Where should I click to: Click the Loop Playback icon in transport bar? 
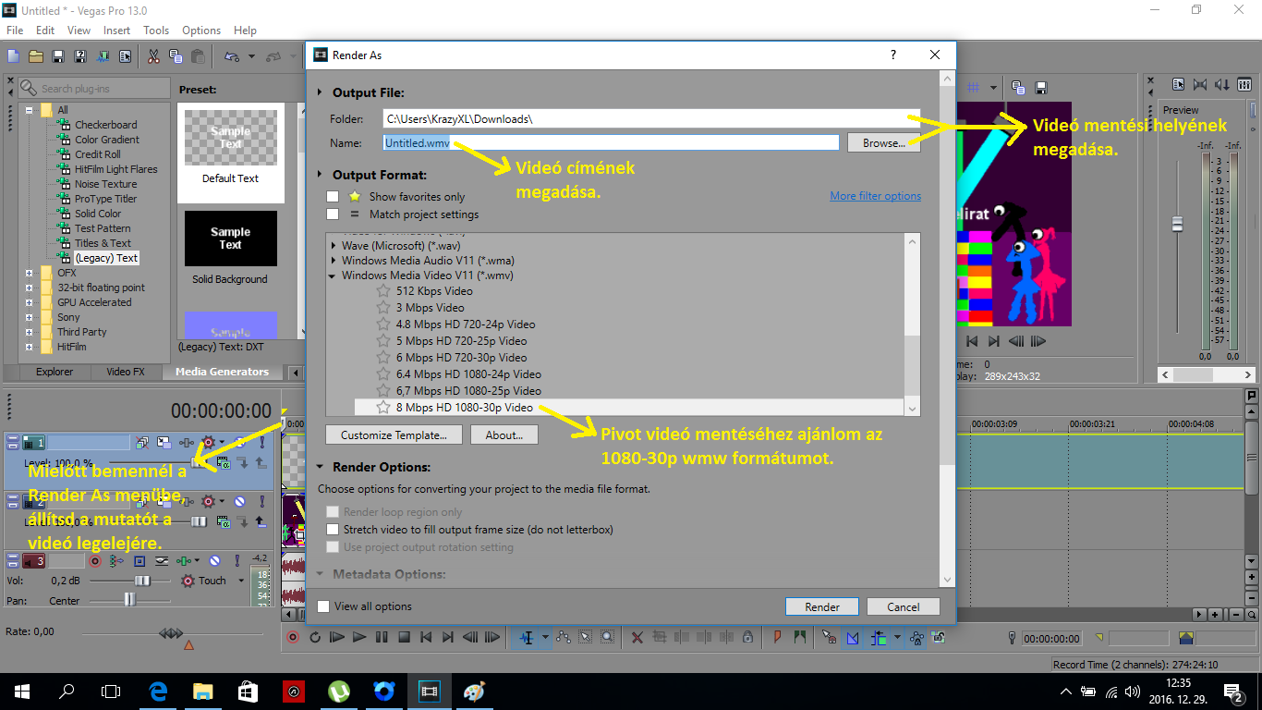(x=315, y=637)
